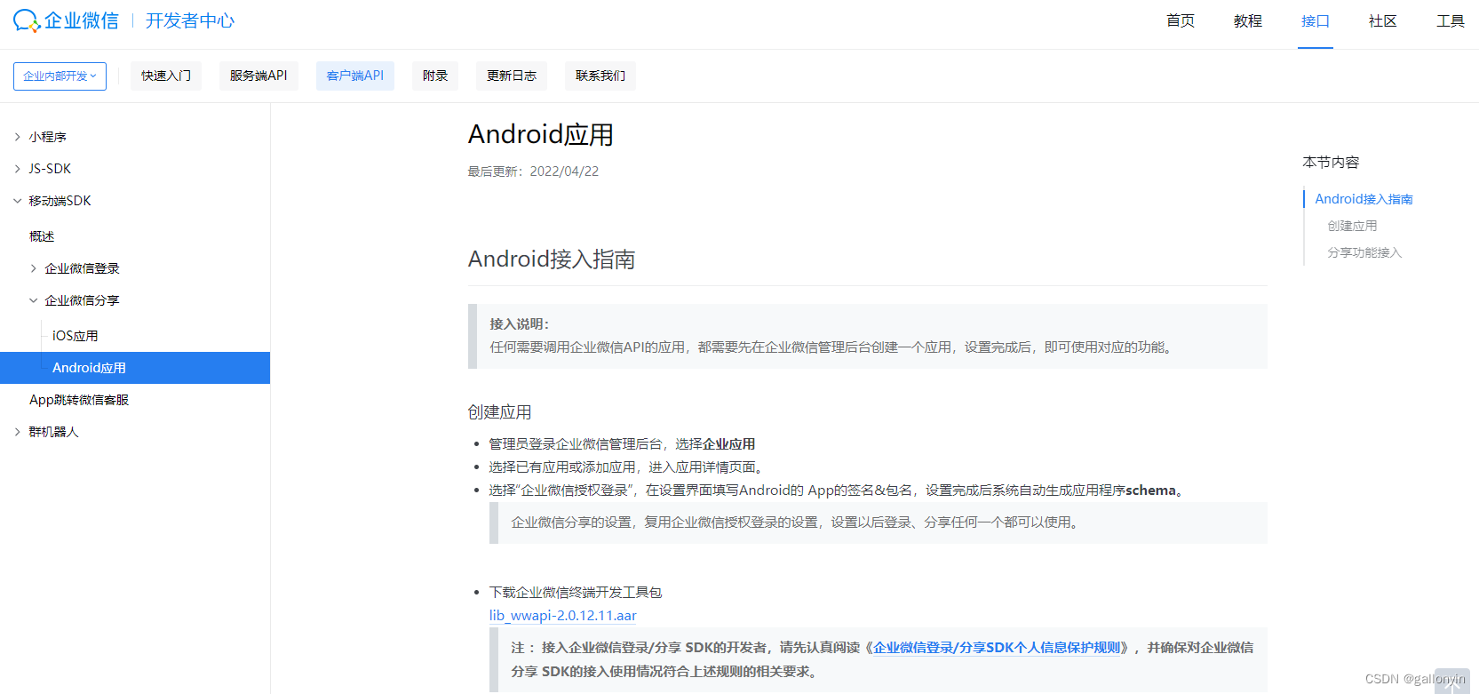Switch to the 服务端API tab
The width and height of the screenshot is (1479, 694).
(258, 76)
